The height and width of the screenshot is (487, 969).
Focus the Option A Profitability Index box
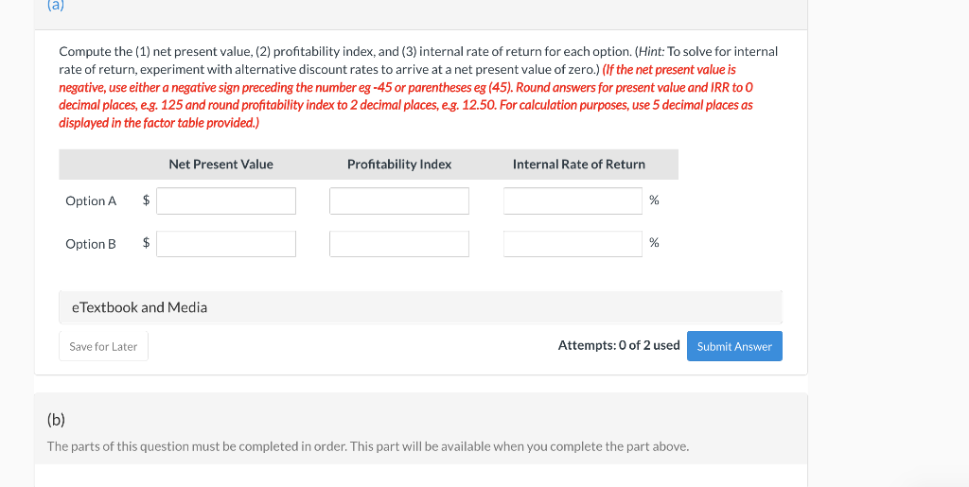coord(399,201)
